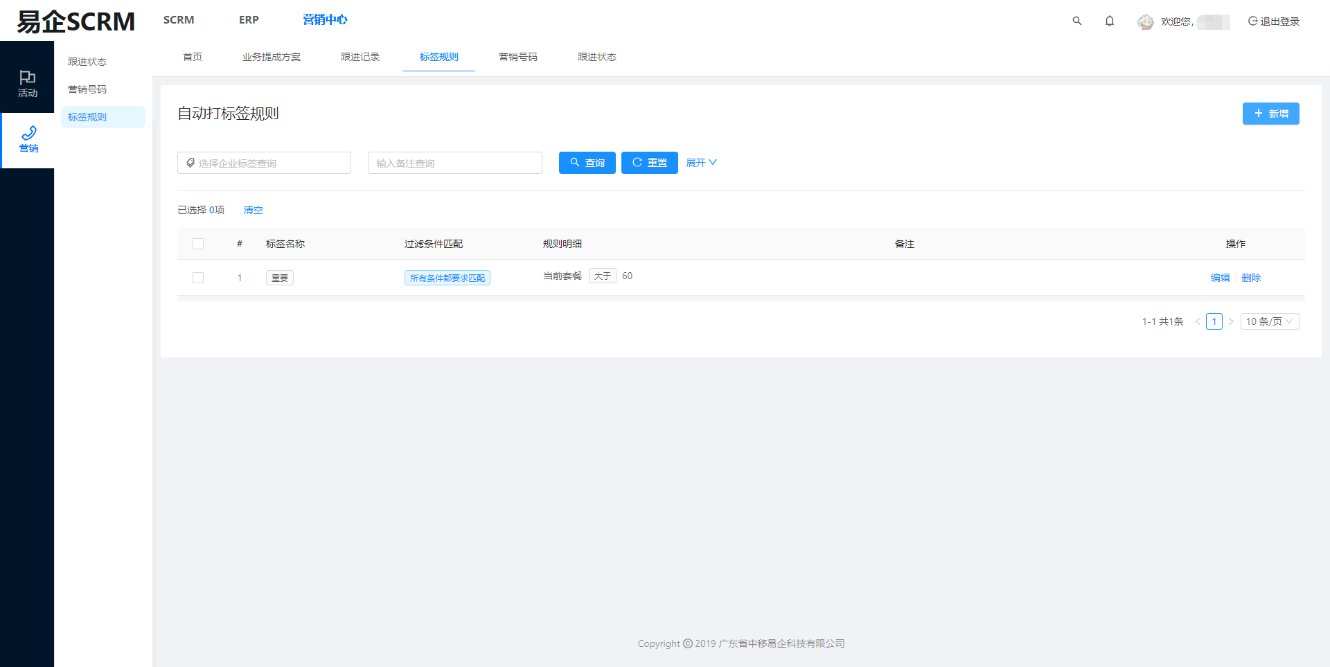Screen dimensions: 1330x667
Task: Click the 营销 phone icon in sidebar
Action: [x=28, y=133]
